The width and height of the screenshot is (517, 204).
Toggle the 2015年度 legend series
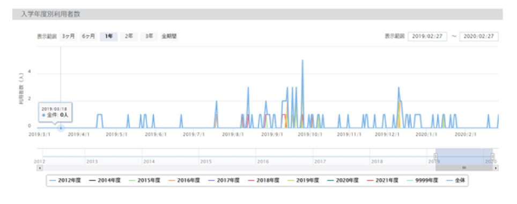coord(145,180)
